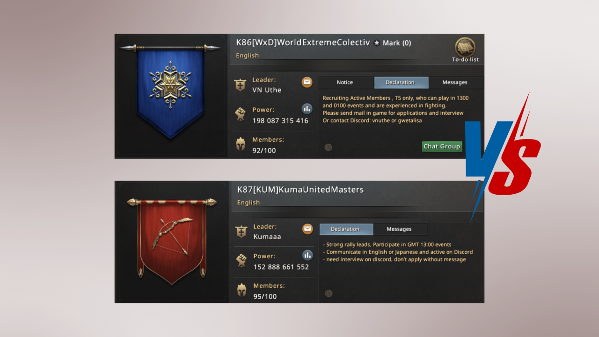
Task: Click shield leader icon beside Kumaaa
Action: pyautogui.click(x=241, y=232)
